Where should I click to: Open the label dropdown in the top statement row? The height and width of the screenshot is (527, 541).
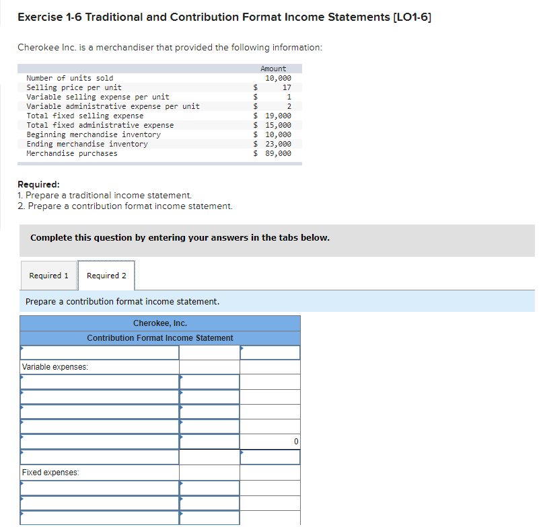pos(99,352)
